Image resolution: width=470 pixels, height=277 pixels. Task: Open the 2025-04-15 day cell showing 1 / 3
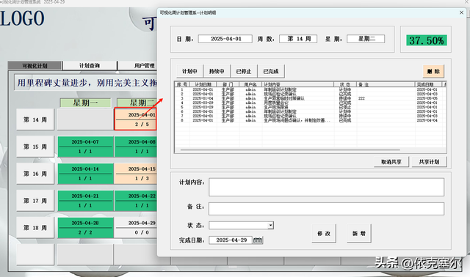coord(136,174)
